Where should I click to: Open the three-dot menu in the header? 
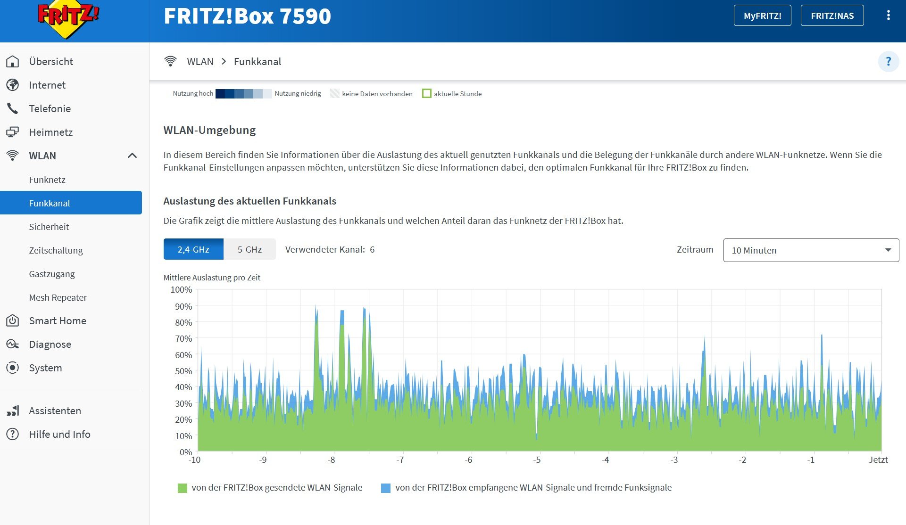[x=888, y=16]
